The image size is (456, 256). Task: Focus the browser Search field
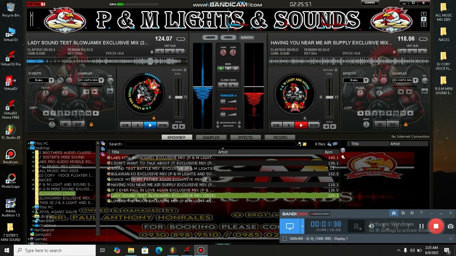(x=210, y=144)
